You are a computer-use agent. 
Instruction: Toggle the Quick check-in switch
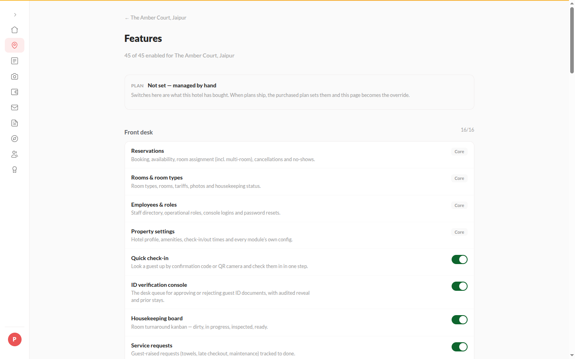click(460, 260)
